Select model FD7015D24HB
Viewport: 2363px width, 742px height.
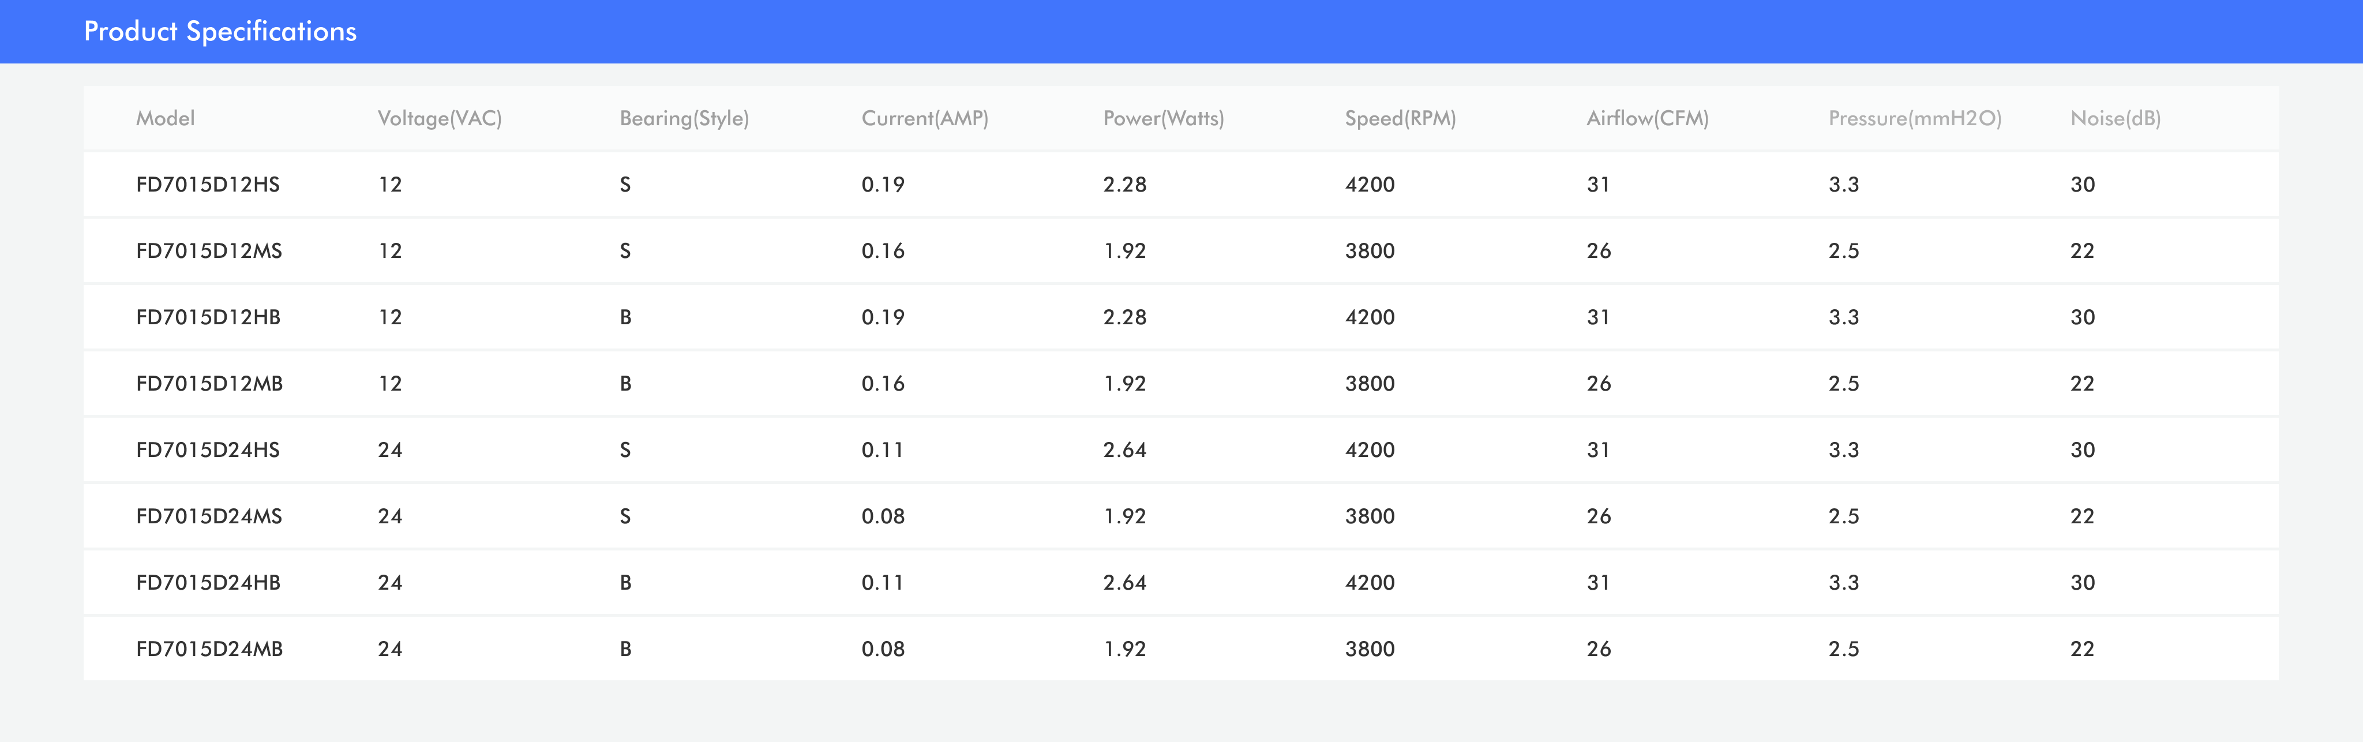207,582
